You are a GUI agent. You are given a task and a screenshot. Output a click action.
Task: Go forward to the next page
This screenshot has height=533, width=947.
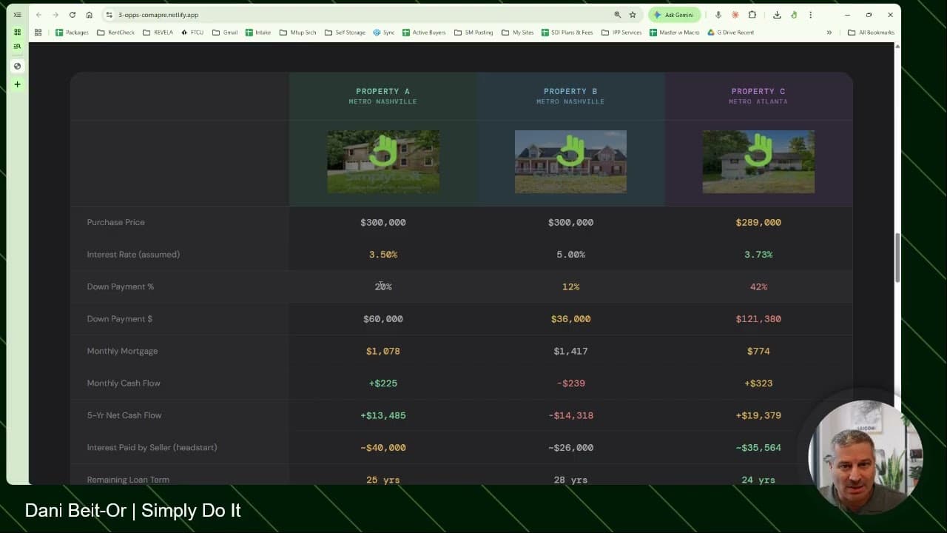click(55, 15)
